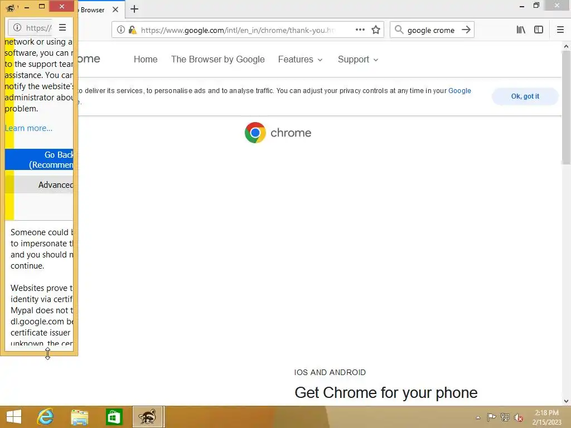This screenshot has width=571, height=428.
Task: Click IOS AND ANDROID label
Action: (330, 372)
